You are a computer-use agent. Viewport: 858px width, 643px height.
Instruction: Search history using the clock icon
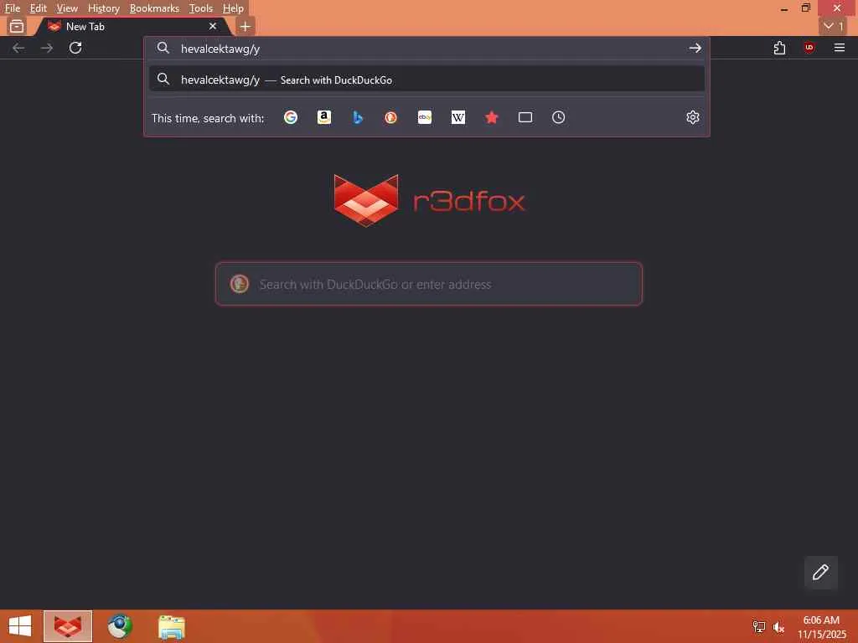(x=558, y=117)
